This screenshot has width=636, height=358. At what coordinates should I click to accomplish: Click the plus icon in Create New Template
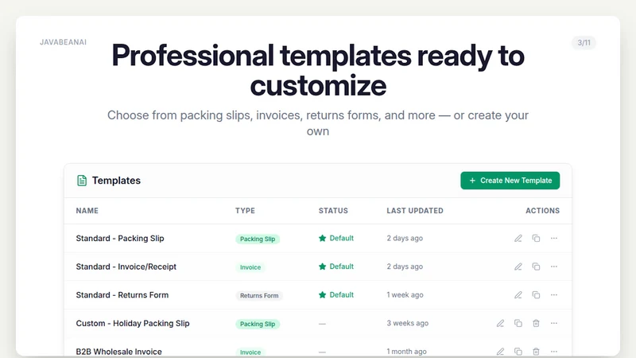click(472, 181)
